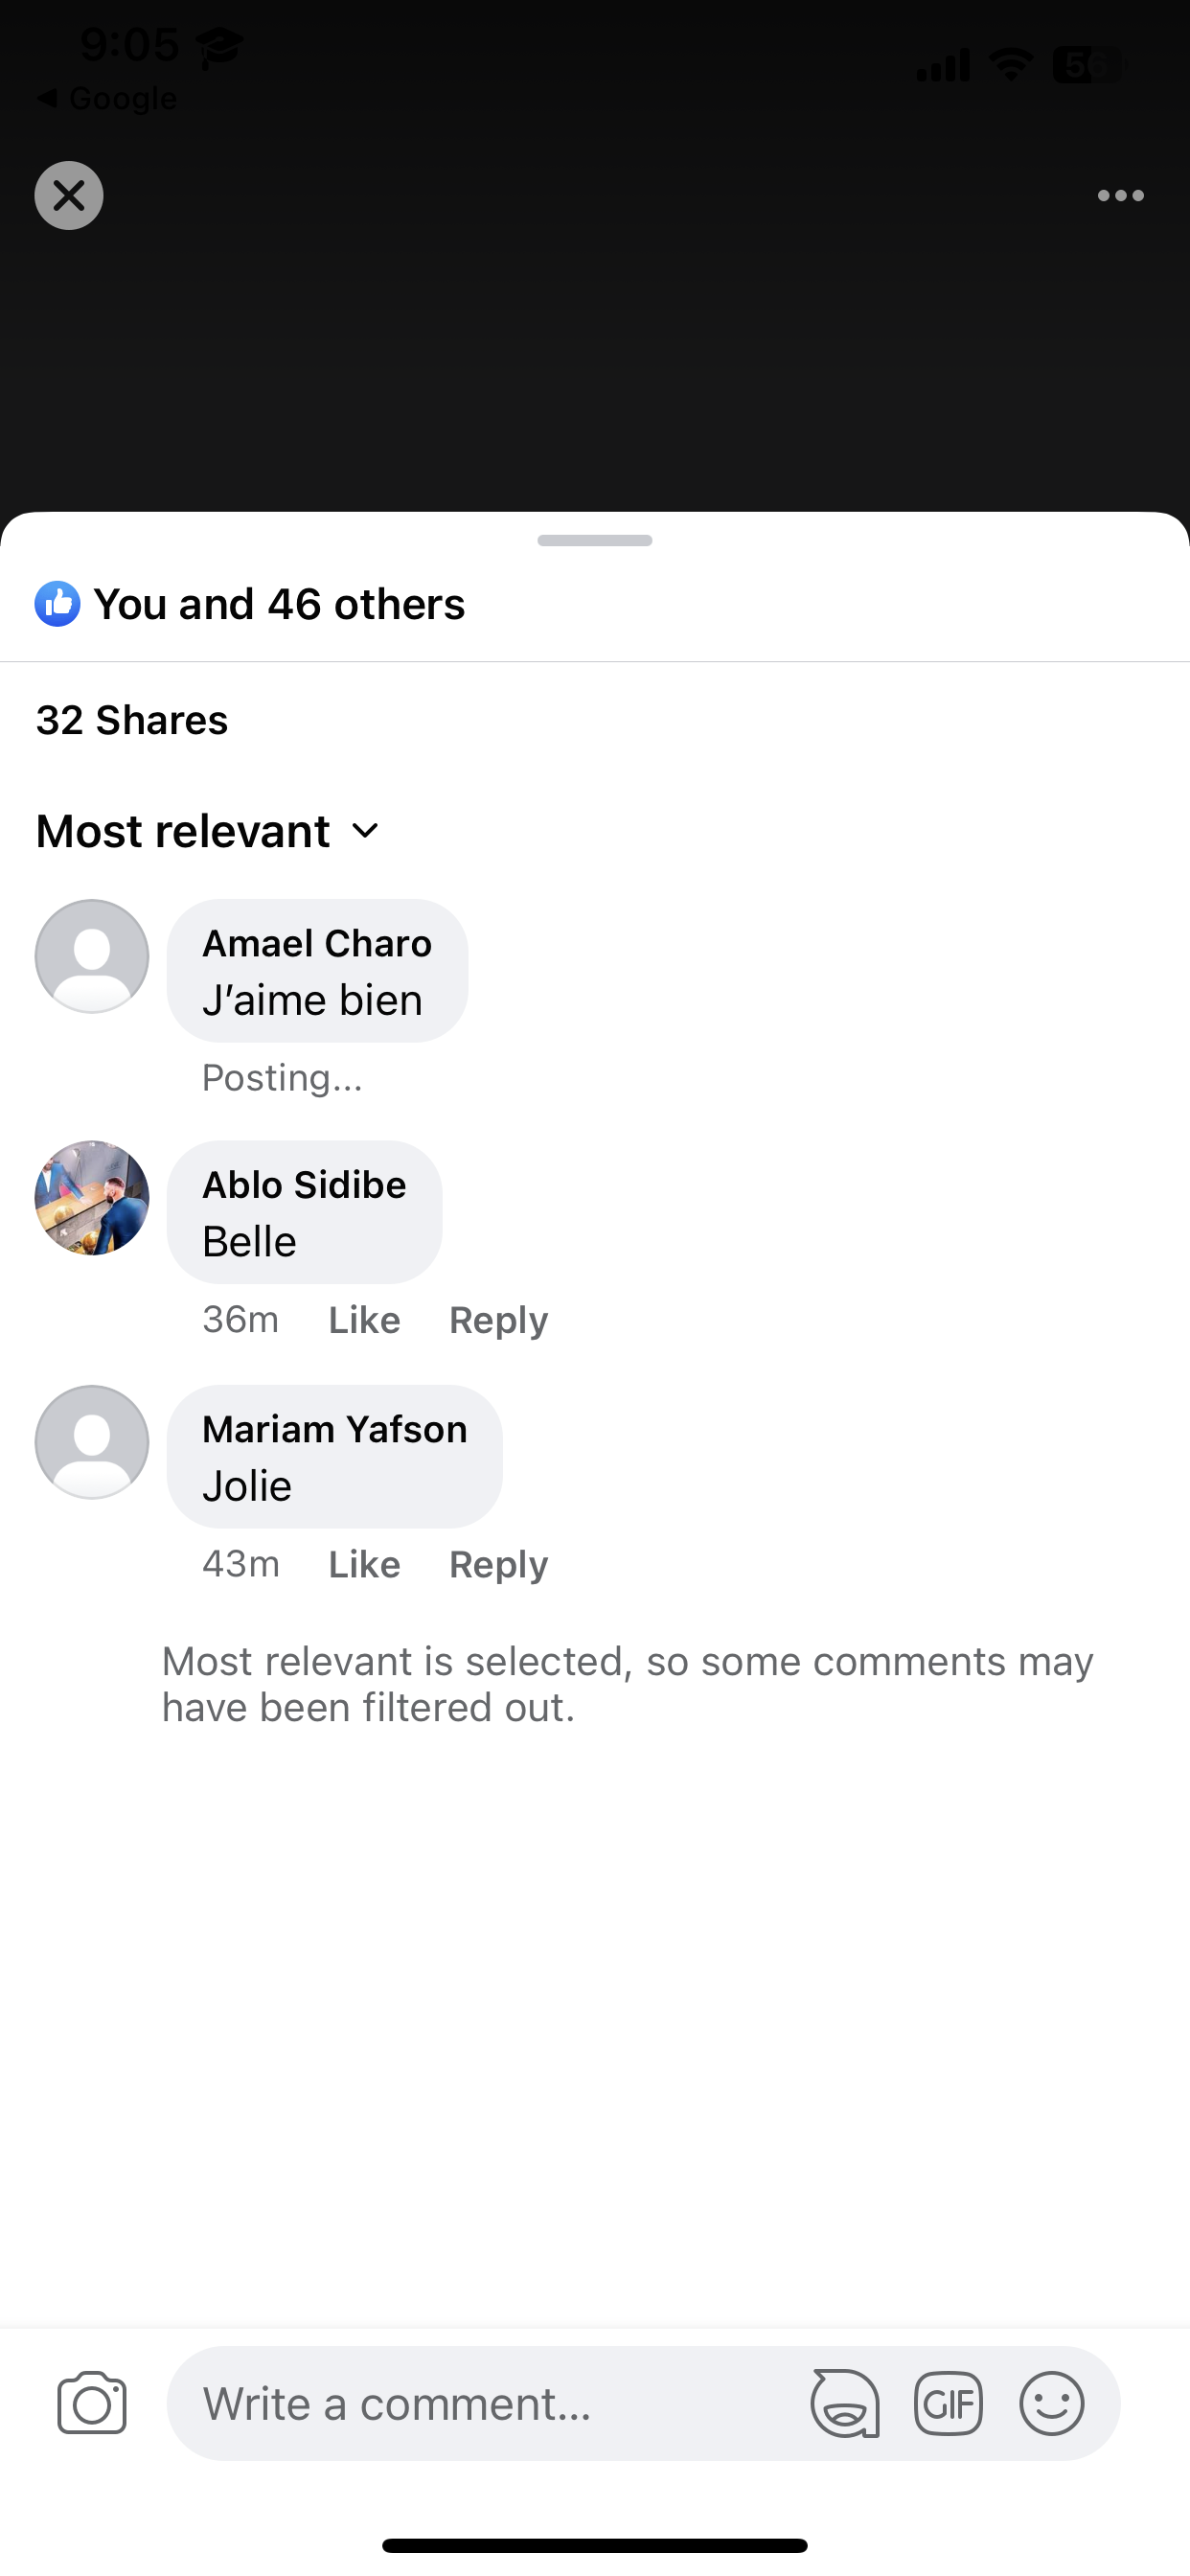
Task: Open Mariam Yafson's profile avatar
Action: tap(92, 1442)
